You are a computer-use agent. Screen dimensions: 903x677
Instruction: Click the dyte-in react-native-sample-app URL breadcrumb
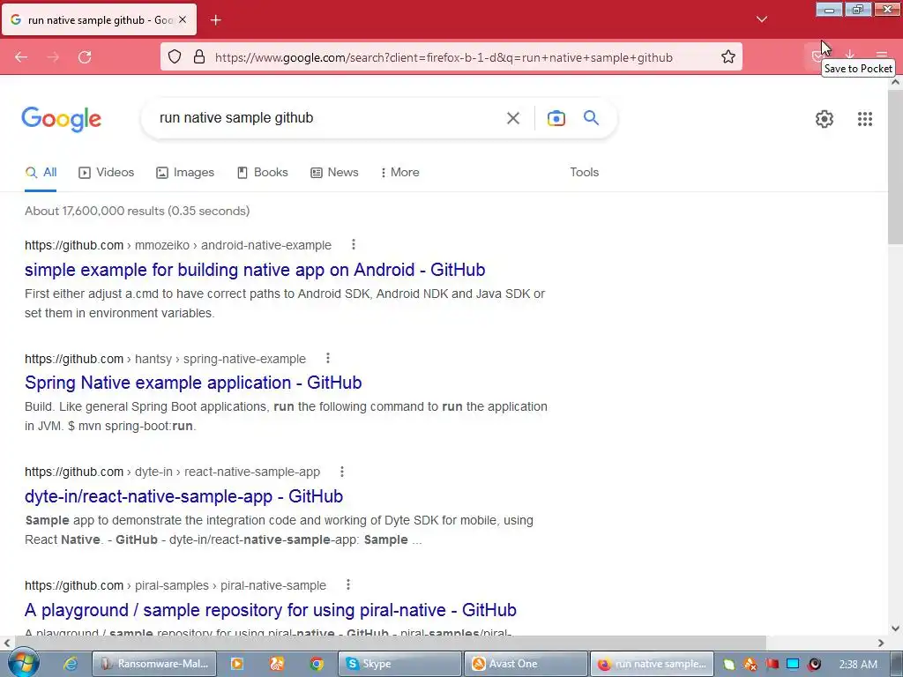[x=172, y=472]
